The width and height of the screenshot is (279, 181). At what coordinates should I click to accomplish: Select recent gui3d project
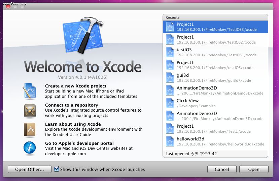click(x=215, y=78)
